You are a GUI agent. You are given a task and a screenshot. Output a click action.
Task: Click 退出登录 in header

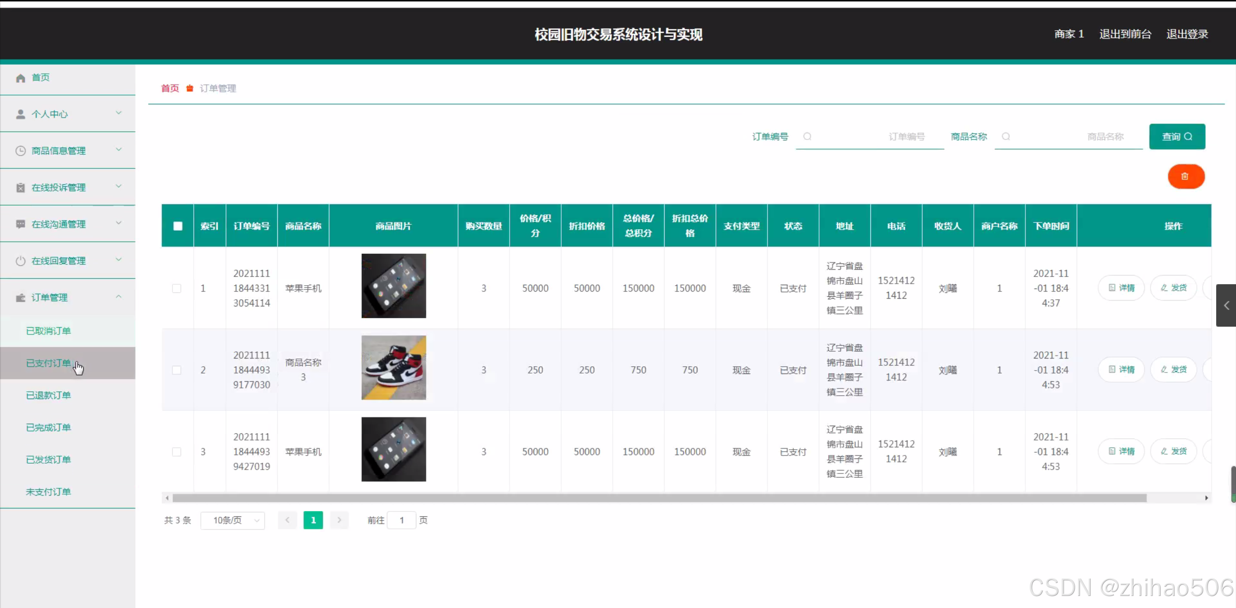coord(1187,34)
